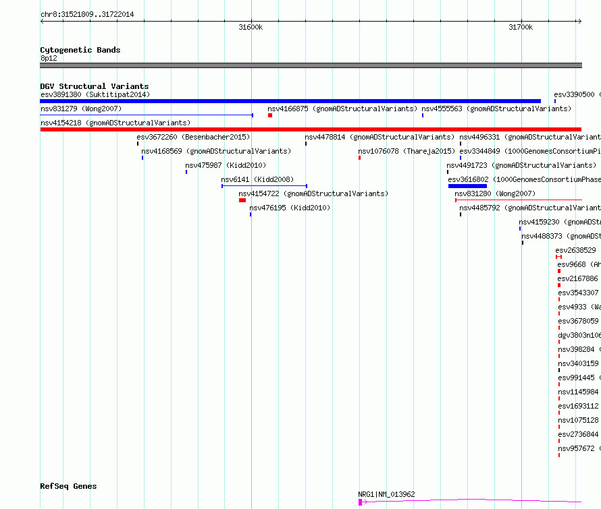Click nsv1075128 variant label
This screenshot has width=601, height=509.
(x=578, y=420)
